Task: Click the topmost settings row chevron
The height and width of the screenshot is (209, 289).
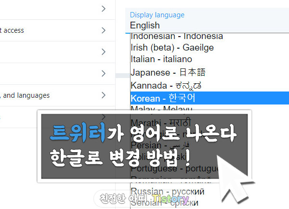Action: tap(104, 9)
